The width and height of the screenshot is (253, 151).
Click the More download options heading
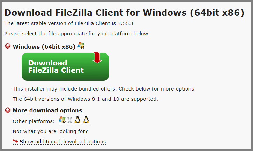click(47, 110)
